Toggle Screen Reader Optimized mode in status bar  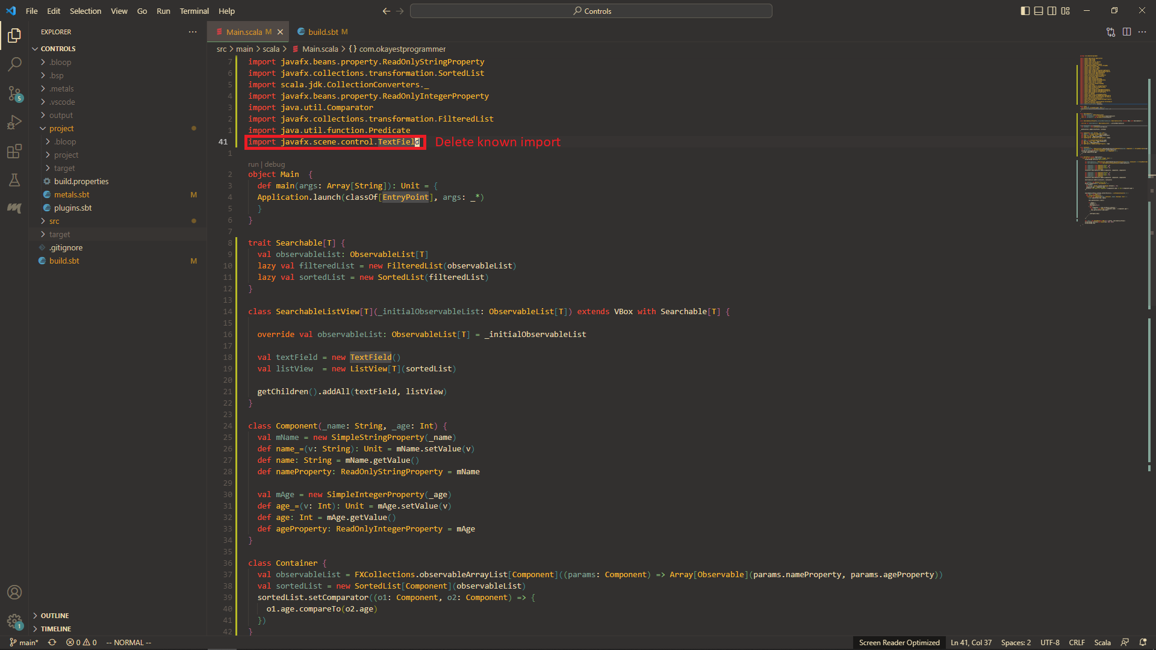[x=900, y=642]
